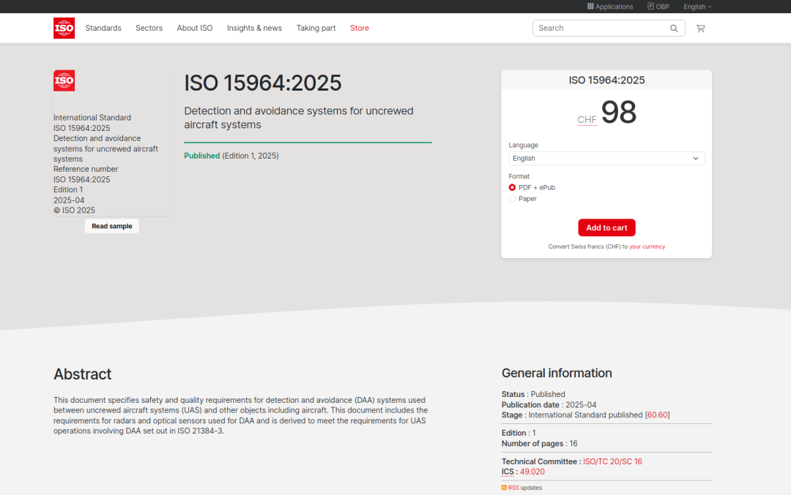Open the Standards menu

(103, 29)
